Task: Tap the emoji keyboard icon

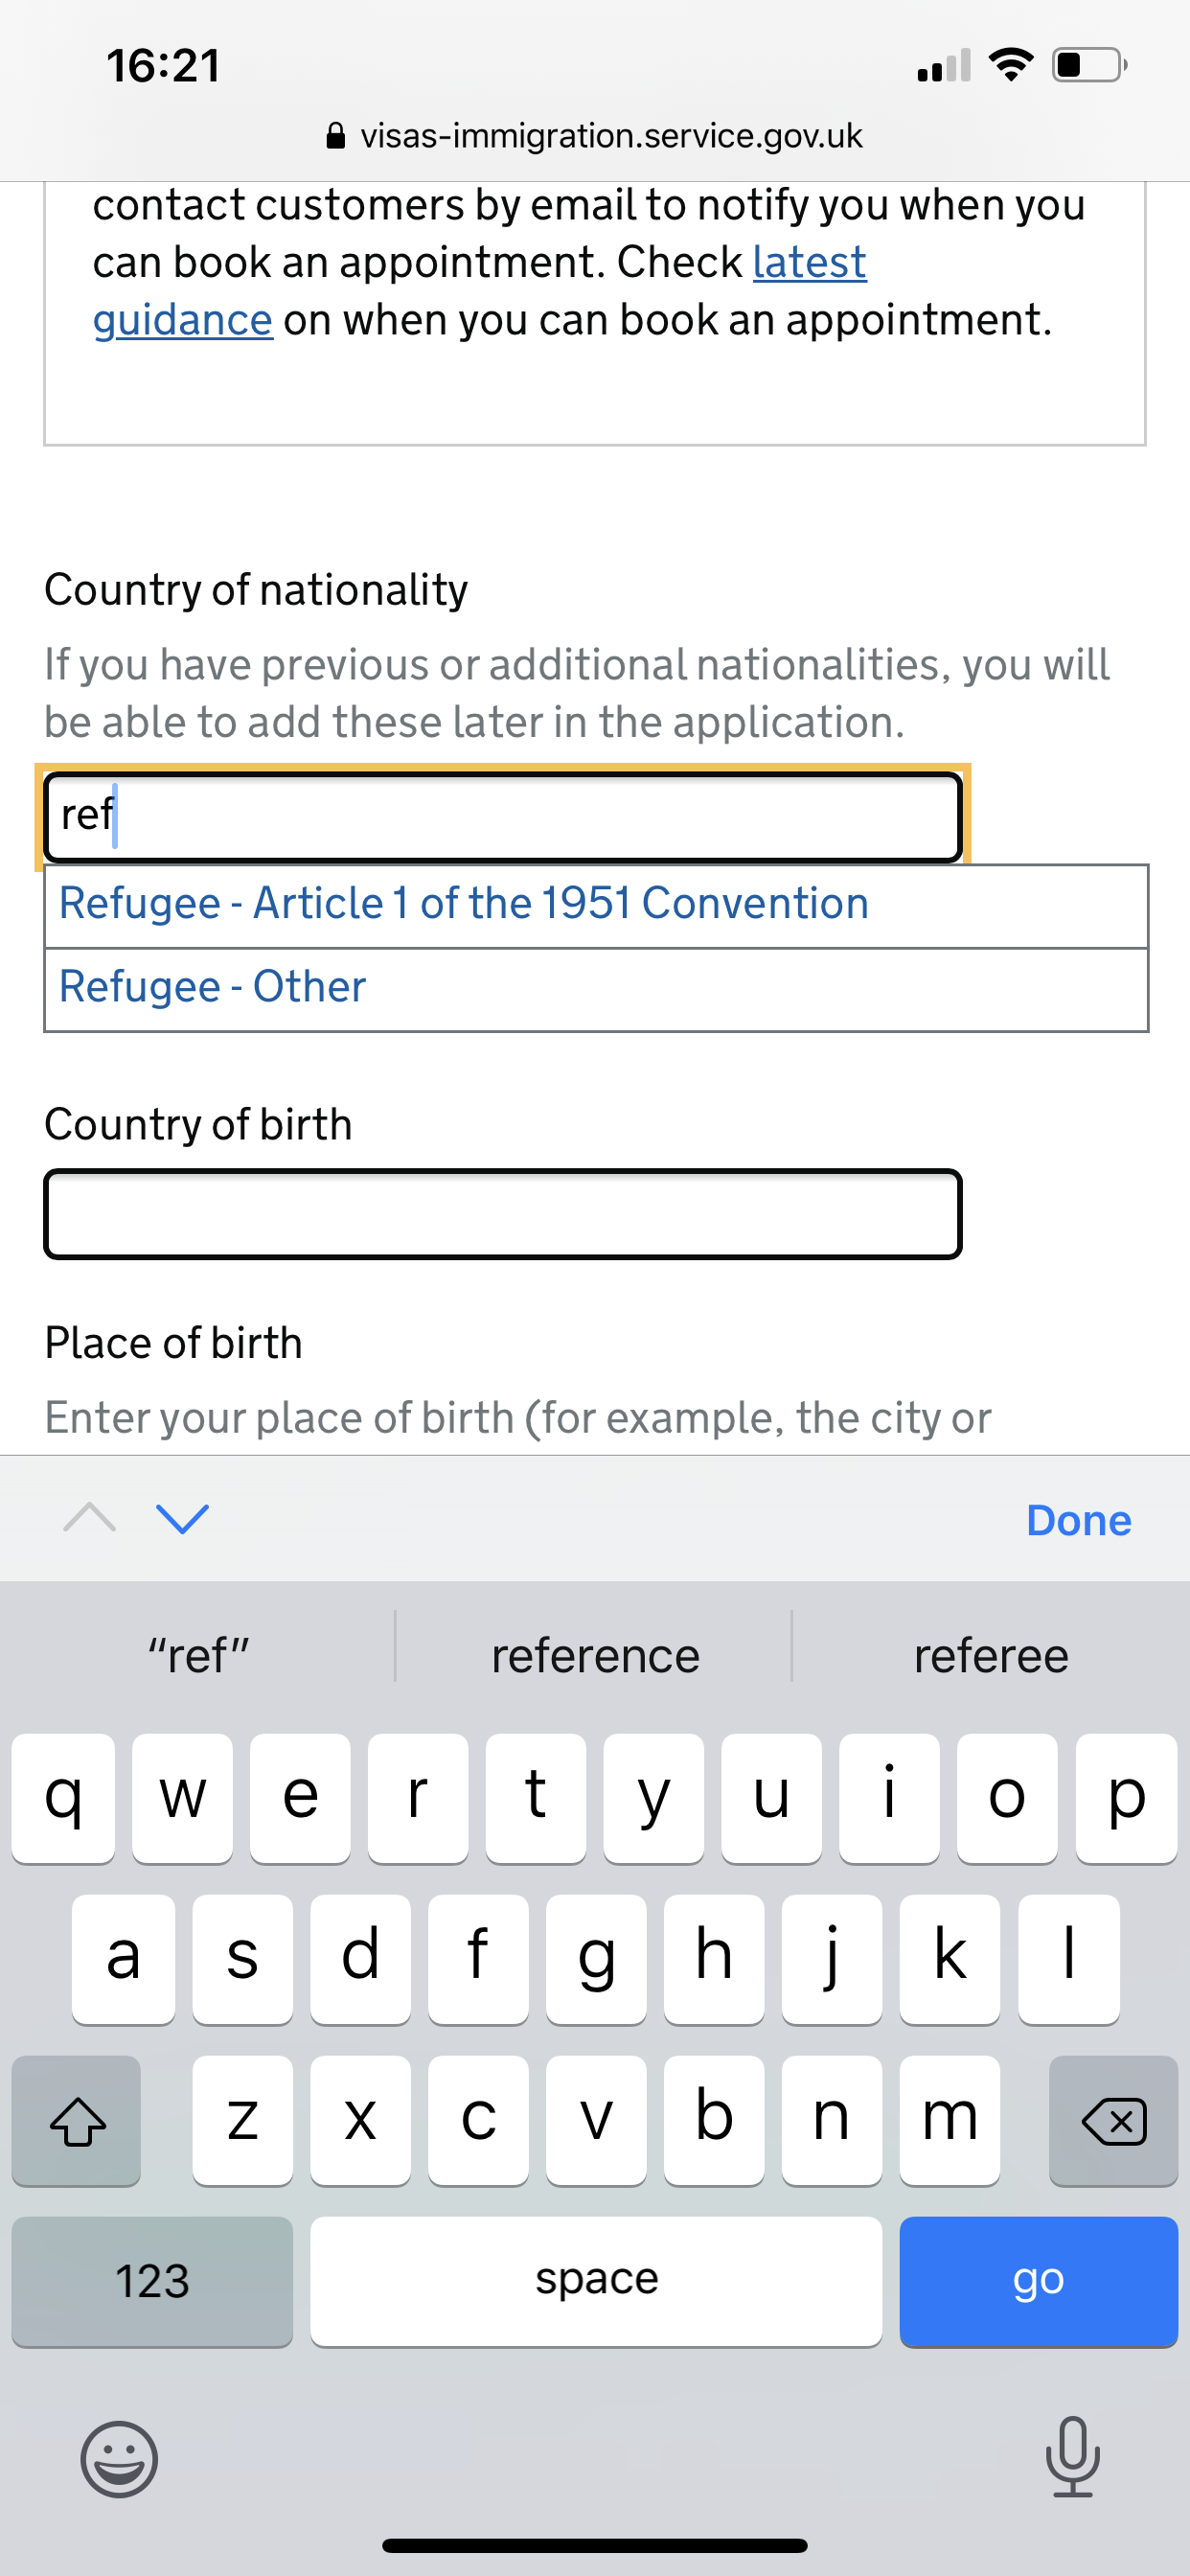Action: tap(119, 2459)
